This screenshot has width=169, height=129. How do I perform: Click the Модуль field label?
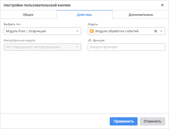(93, 24)
